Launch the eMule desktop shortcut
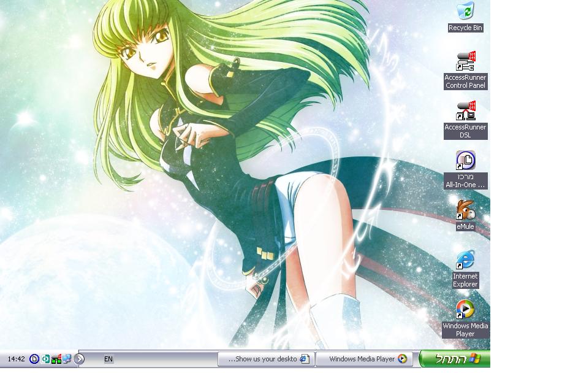 (465, 210)
